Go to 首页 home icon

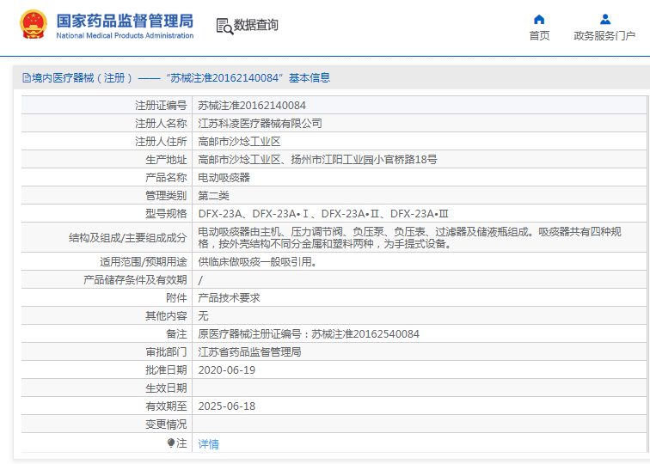539,19
